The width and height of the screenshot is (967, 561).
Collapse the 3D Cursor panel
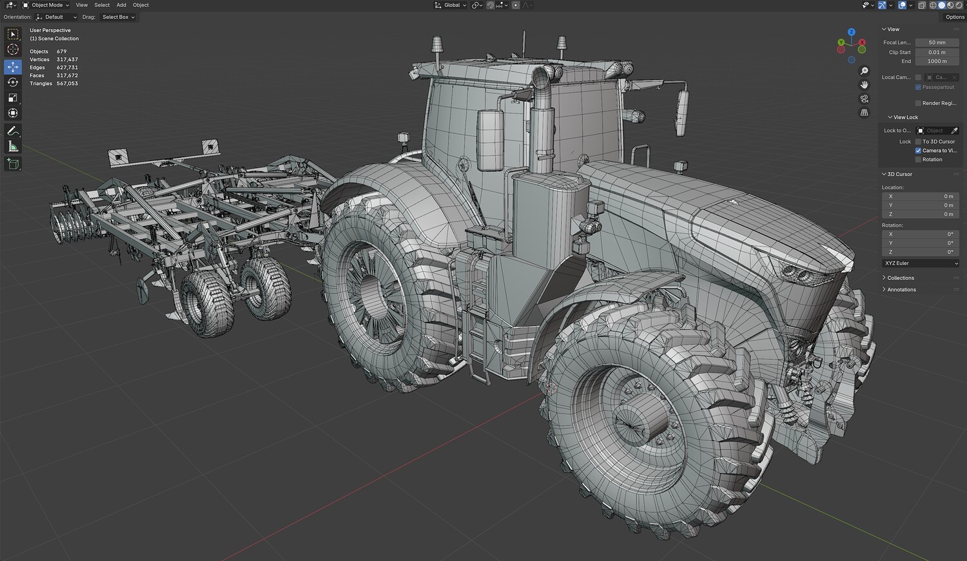(897, 174)
